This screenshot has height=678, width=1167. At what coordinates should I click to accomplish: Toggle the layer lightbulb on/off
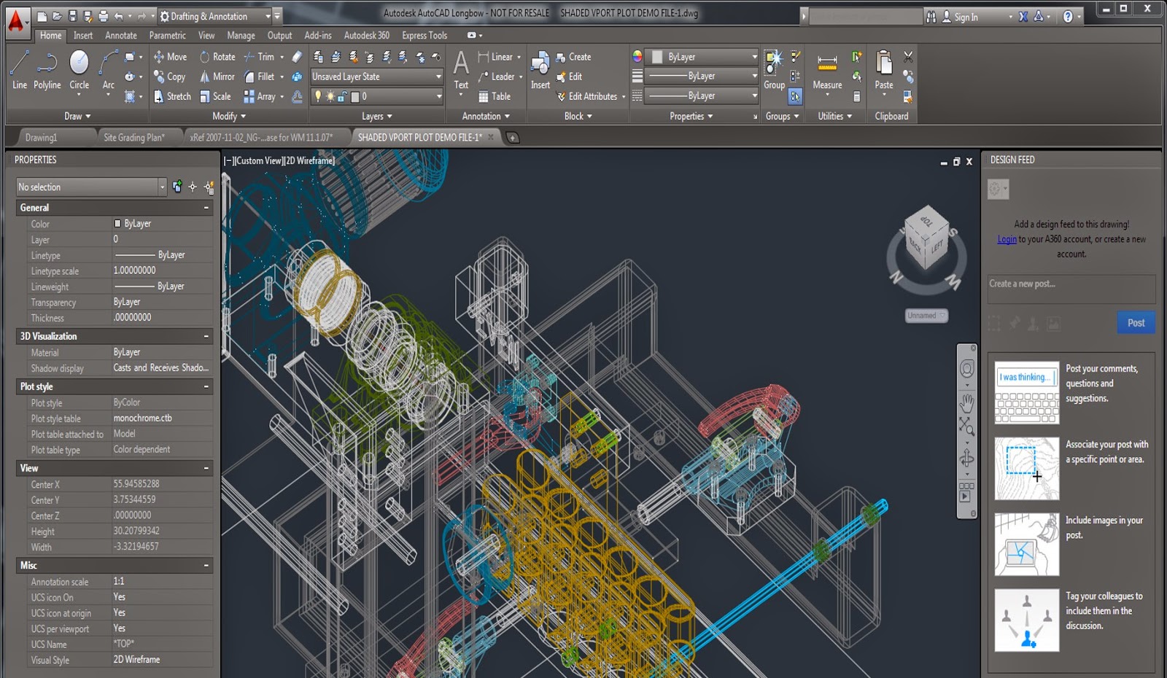(318, 96)
